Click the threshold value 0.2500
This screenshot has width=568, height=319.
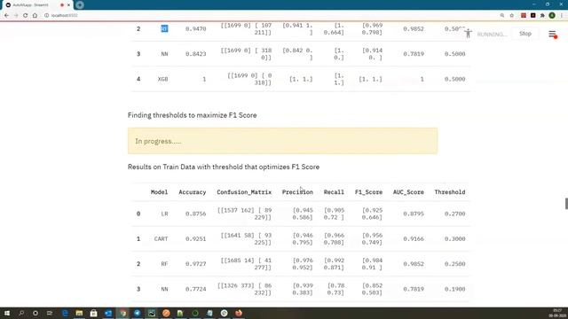454,264
